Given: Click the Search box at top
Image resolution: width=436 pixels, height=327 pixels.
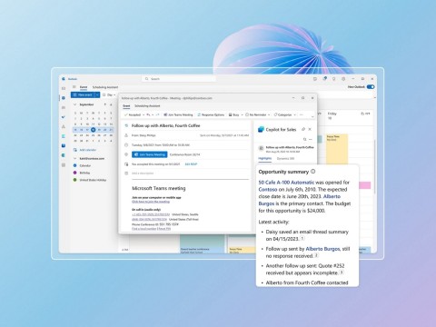Looking at the screenshot, I should click(x=179, y=79).
